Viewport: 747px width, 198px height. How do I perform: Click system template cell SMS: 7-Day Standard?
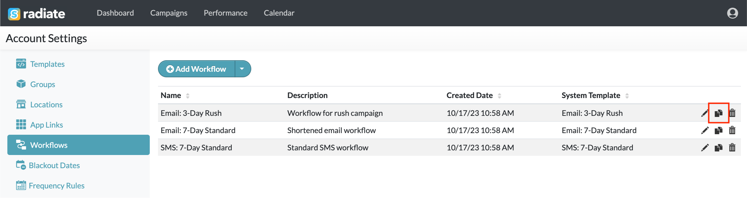point(597,148)
